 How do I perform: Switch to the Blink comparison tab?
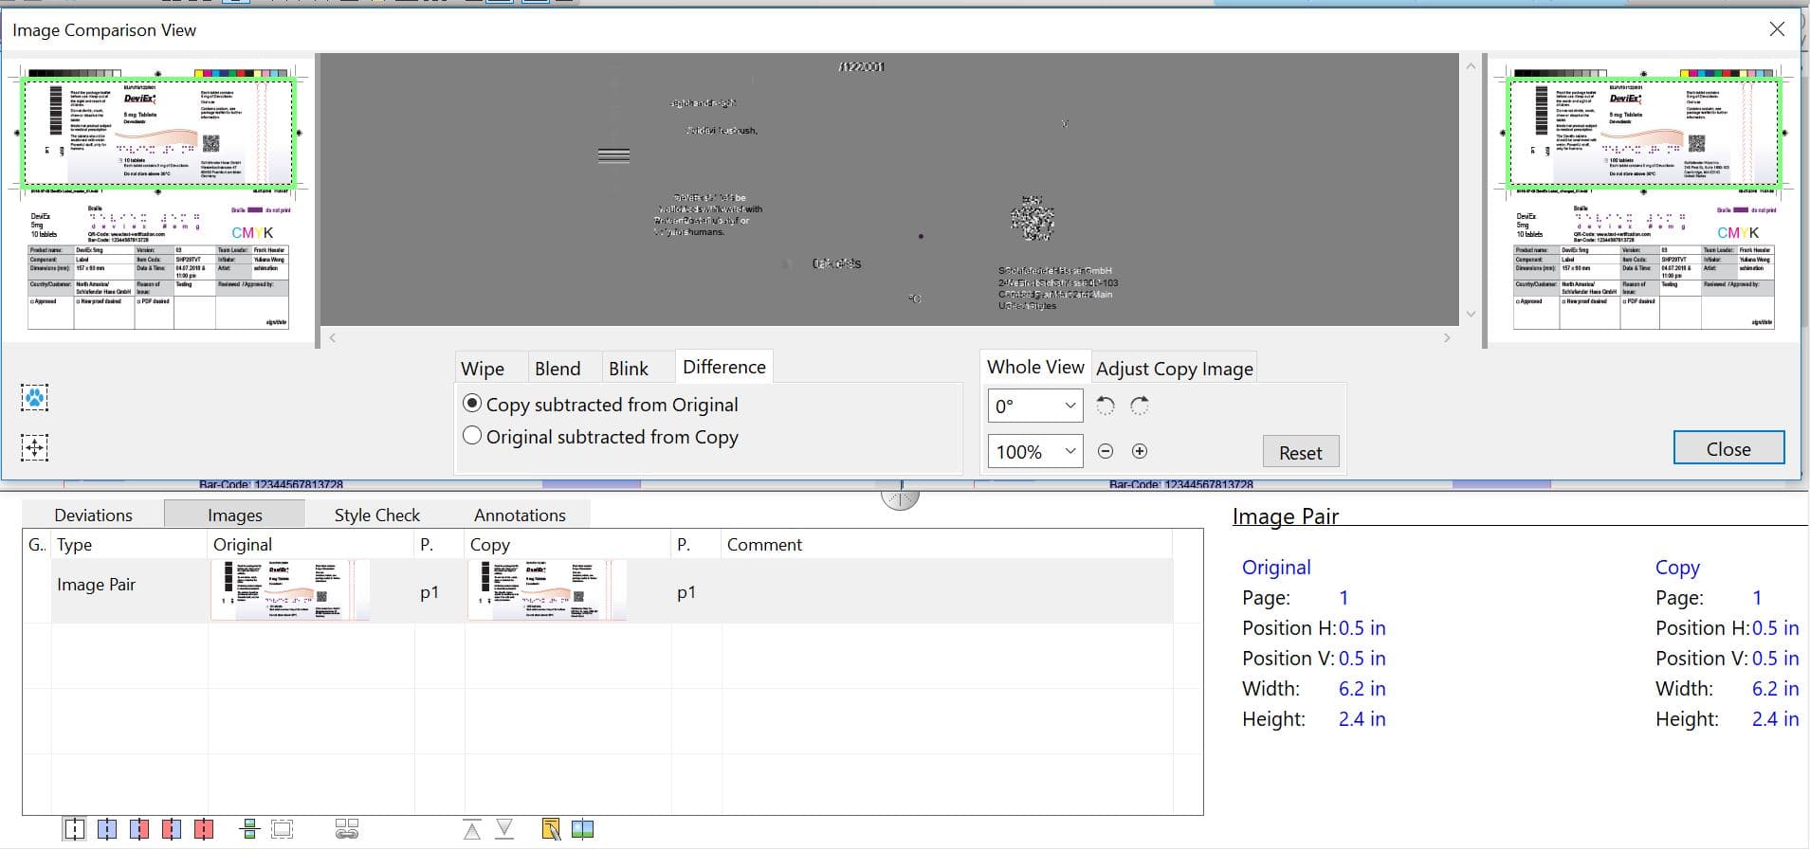(x=628, y=369)
